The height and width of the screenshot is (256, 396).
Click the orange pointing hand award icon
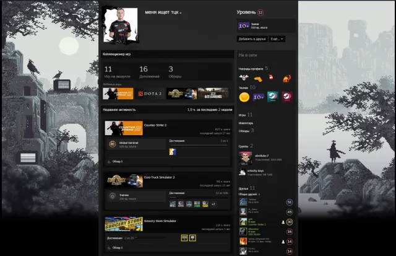[258, 79]
